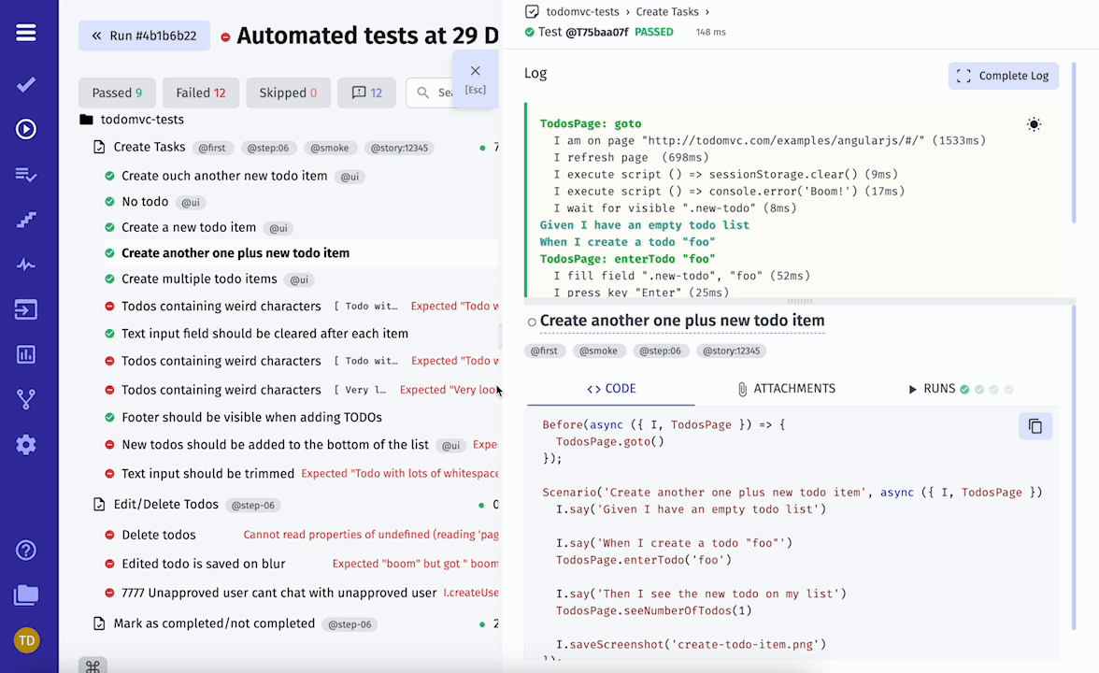The image size is (1099, 673).
Task: Select '7777 Unapproved user cant chat' test
Action: 278,593
